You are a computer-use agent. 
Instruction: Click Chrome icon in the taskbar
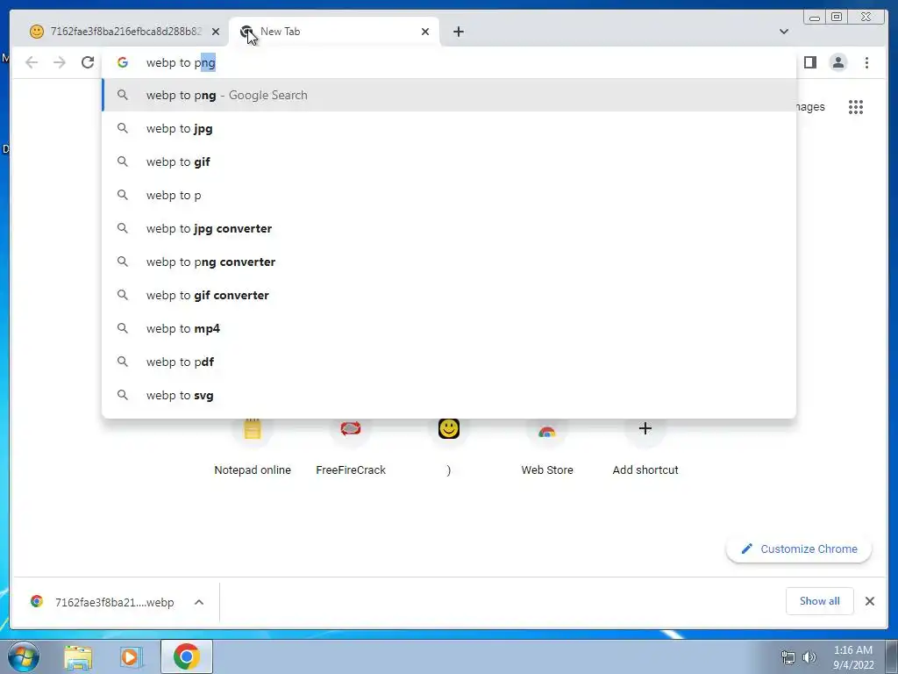186,656
